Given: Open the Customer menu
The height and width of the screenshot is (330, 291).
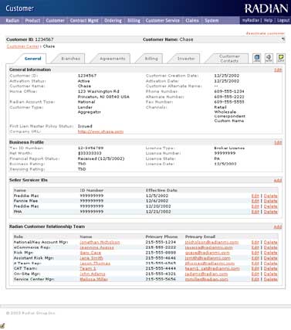Looking at the screenshot, I should coord(55,20).
